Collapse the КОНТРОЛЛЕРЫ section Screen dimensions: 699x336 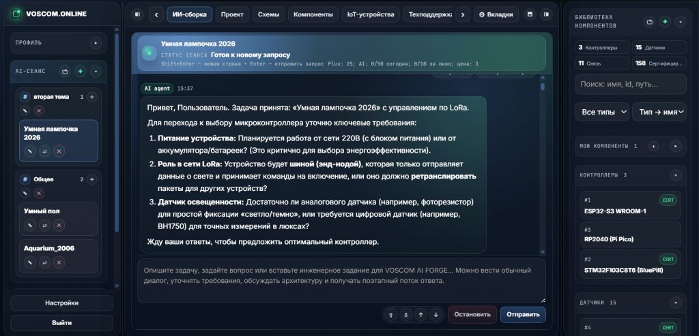[x=676, y=175]
